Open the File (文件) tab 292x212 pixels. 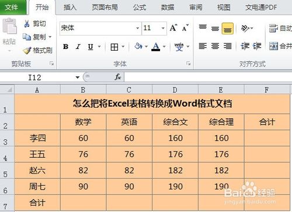pyautogui.click(x=13, y=8)
